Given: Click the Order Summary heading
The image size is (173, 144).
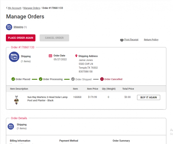Looking at the screenshot, I should [x=121, y=141].
